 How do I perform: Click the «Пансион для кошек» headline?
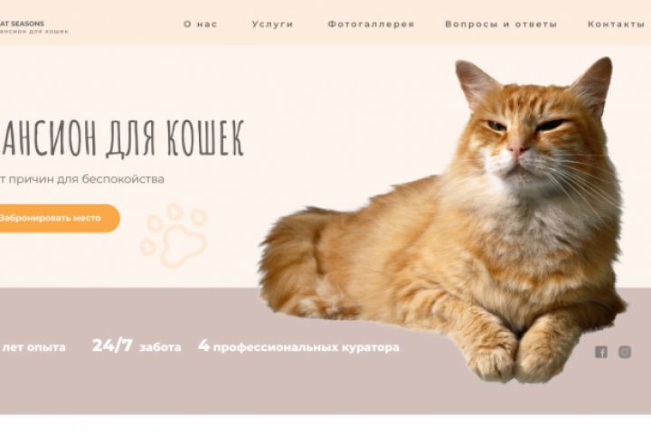[122, 138]
